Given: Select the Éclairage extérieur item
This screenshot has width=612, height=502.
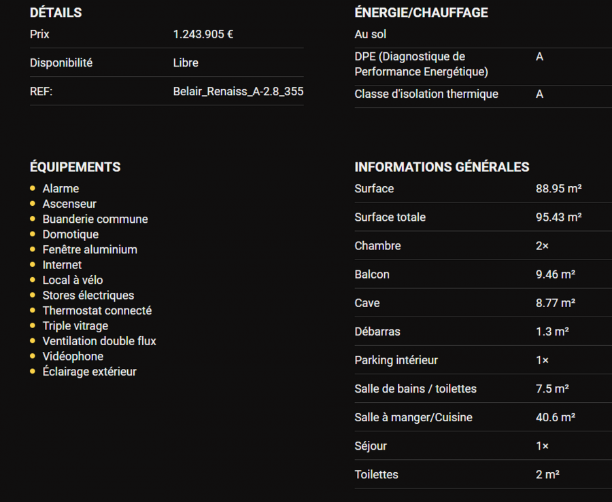Looking at the screenshot, I should coord(89,372).
